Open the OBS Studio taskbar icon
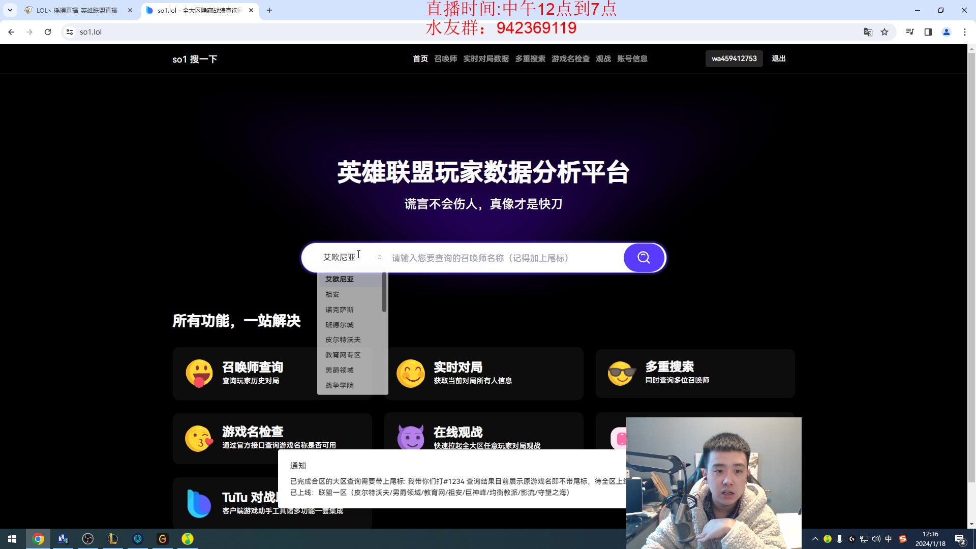Screen dimensions: 976x549 point(88,539)
